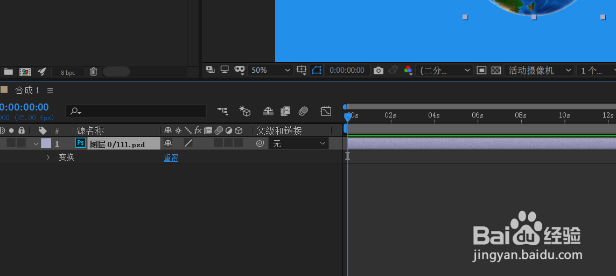Screen dimensions: 616x276
Task: Click the Always Preview This View icon
Action: tap(211, 70)
